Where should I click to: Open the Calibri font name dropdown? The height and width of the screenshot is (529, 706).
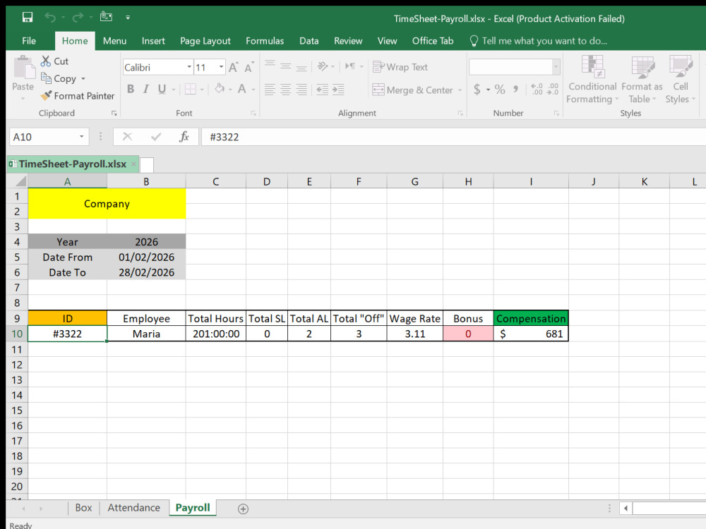tap(189, 67)
